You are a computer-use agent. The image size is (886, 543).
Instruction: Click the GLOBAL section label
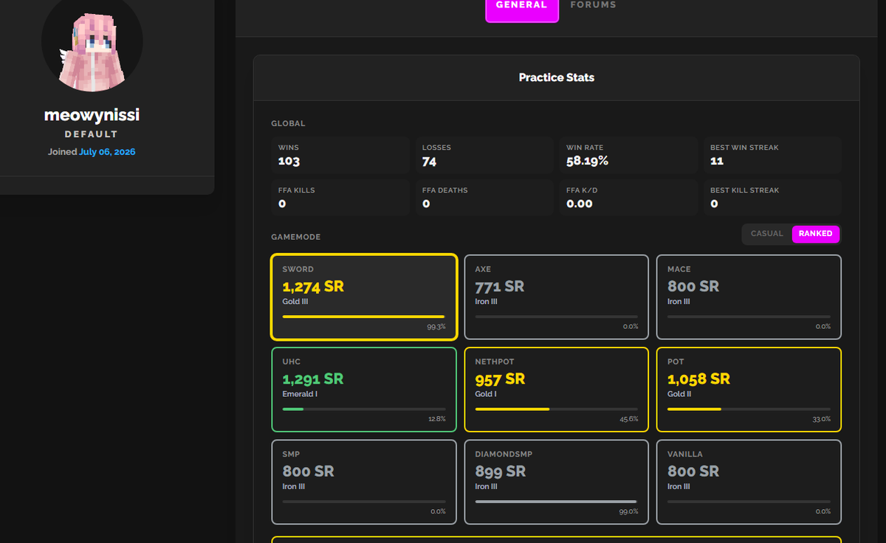288,124
